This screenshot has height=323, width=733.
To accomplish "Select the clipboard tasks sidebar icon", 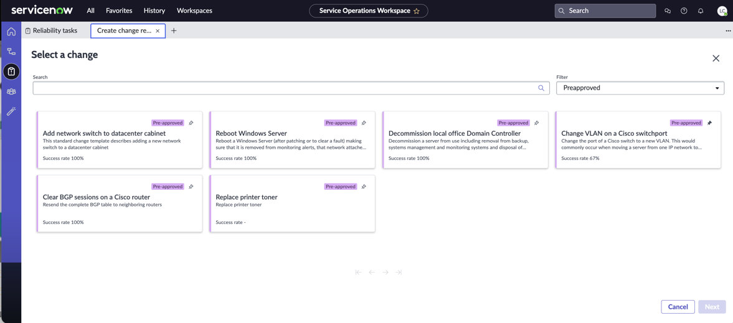I will tap(11, 72).
